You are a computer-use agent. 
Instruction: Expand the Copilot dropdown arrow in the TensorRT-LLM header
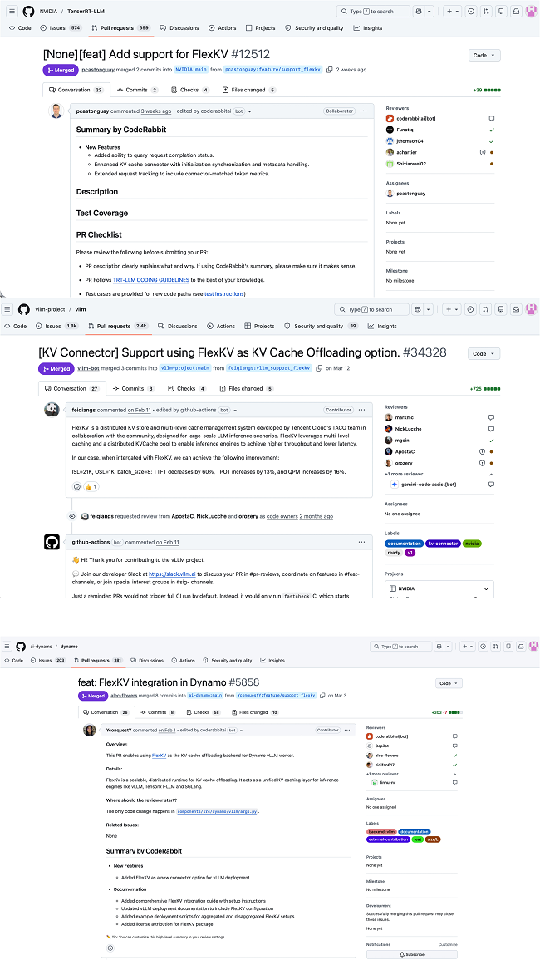click(x=430, y=11)
